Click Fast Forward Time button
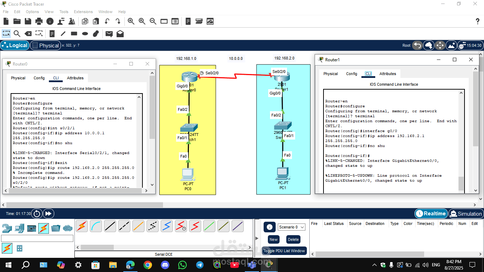 48,214
